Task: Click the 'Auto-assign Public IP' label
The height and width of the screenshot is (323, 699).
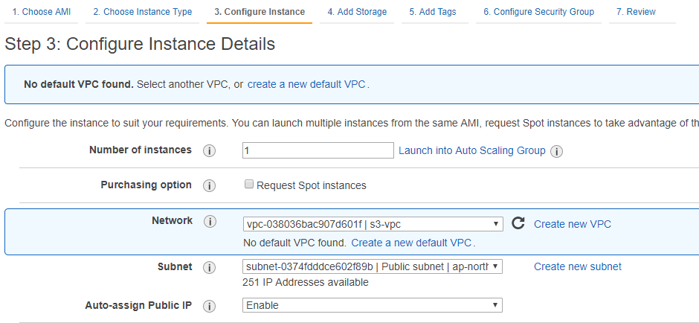Action: [x=138, y=306]
